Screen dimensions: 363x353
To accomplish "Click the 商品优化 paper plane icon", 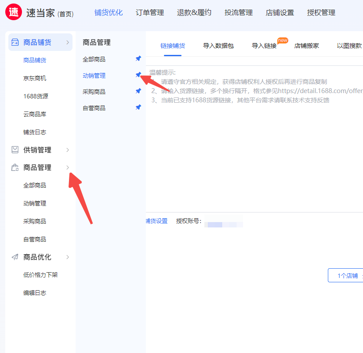I will tap(15, 257).
